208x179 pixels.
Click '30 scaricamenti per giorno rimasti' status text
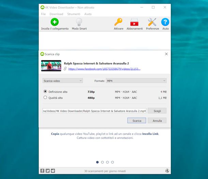[x=105, y=171]
